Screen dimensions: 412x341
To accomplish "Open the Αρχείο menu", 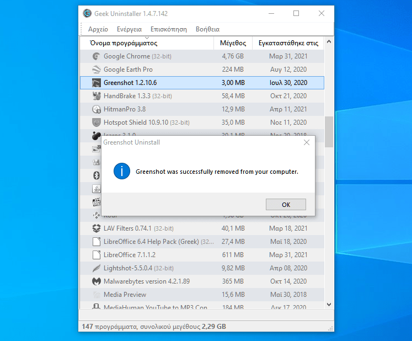I will 98,29.
